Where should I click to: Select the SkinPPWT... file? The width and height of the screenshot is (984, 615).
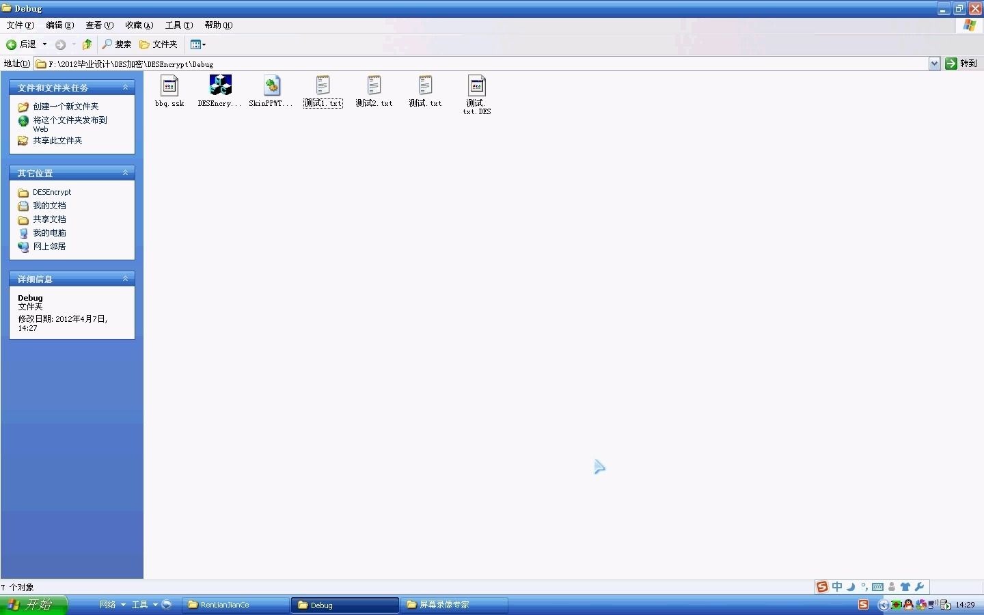click(271, 92)
